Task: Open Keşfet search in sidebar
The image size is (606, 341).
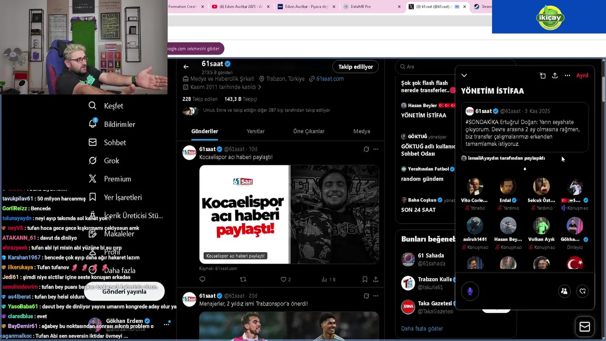Action: tap(106, 106)
